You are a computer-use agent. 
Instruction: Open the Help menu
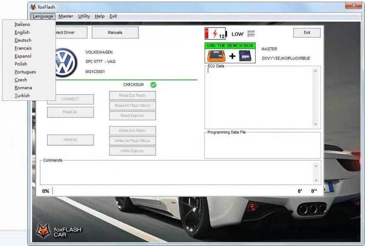tap(100, 16)
